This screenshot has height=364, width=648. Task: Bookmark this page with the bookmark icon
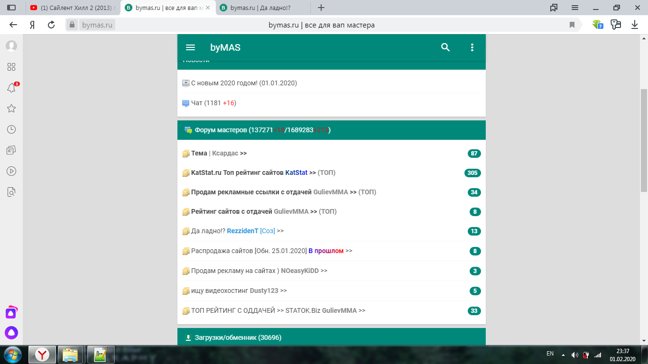(572, 25)
